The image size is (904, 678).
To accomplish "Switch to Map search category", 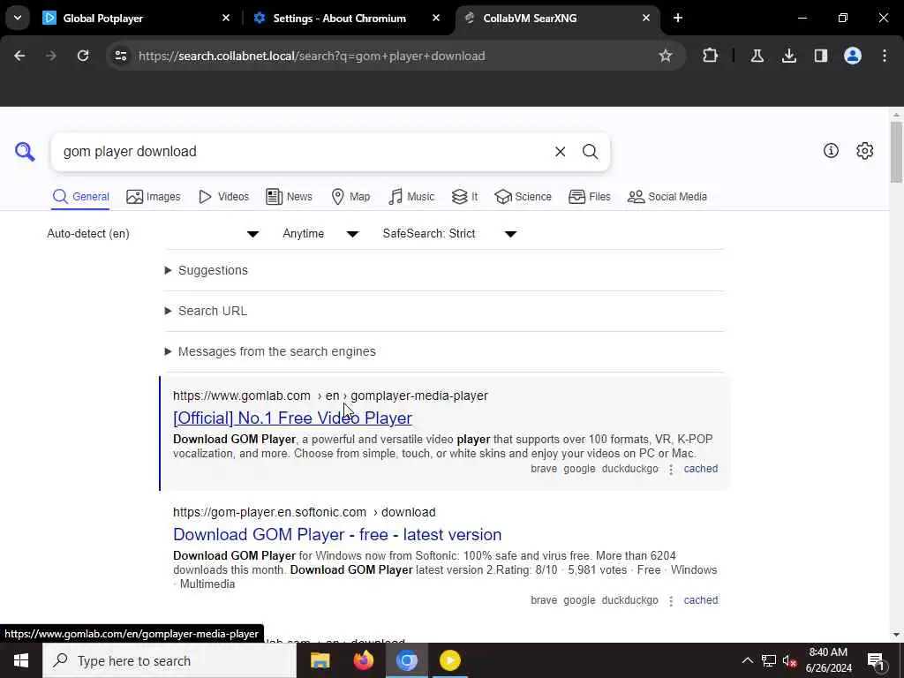I will (350, 197).
